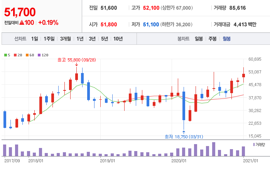Click the 2017/09 date axis label

(12, 161)
